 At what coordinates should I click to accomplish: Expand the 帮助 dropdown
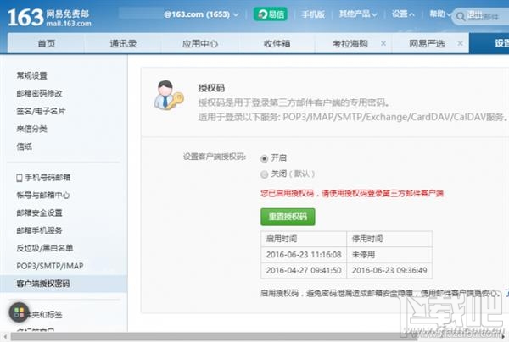440,14
